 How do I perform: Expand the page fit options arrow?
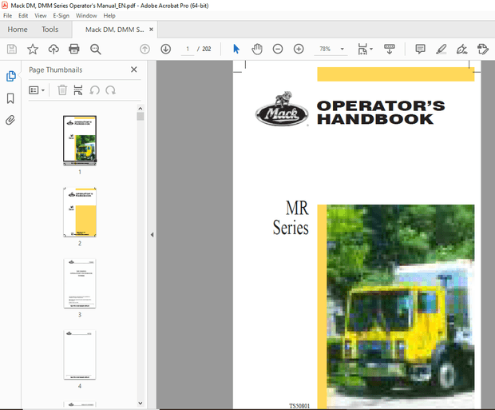[371, 49]
